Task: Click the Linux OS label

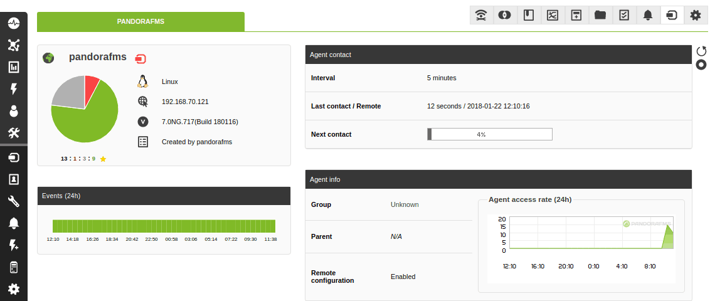Action: pyautogui.click(x=170, y=82)
